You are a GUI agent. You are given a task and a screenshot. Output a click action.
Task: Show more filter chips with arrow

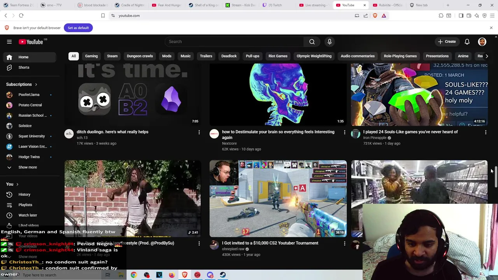[x=486, y=56]
